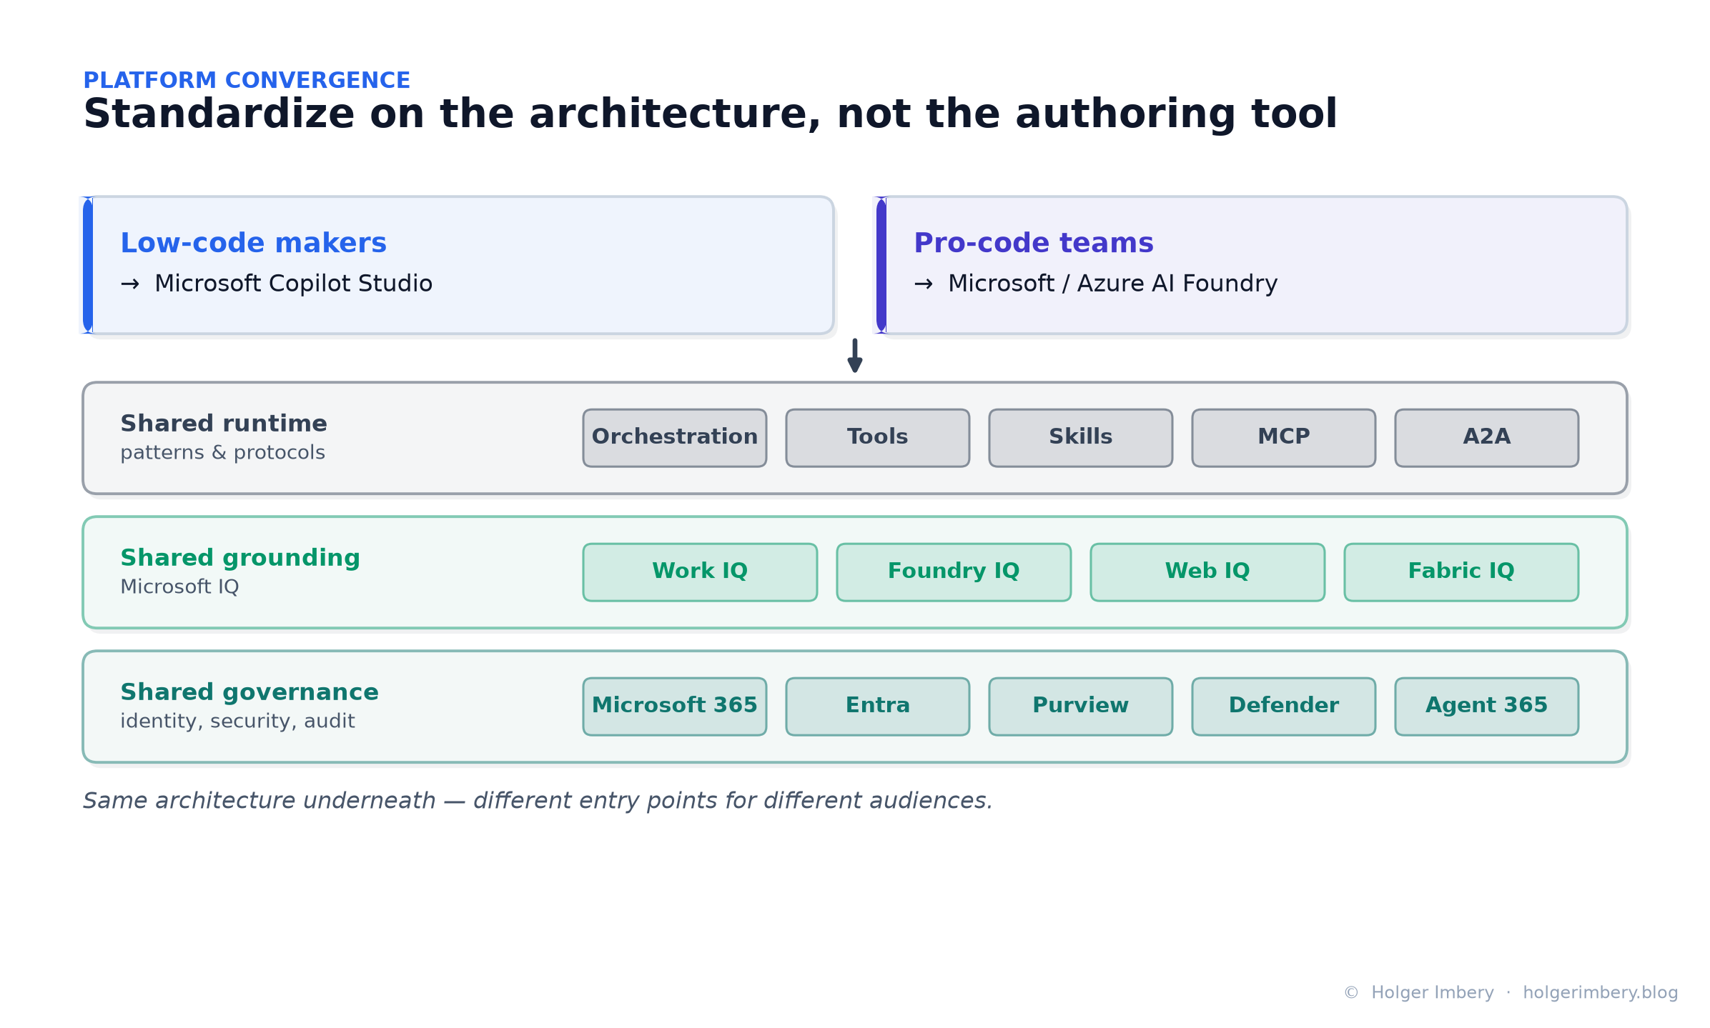This screenshot has width=1710, height=1028.
Task: Click the Agent 365 chip
Action: (1487, 707)
